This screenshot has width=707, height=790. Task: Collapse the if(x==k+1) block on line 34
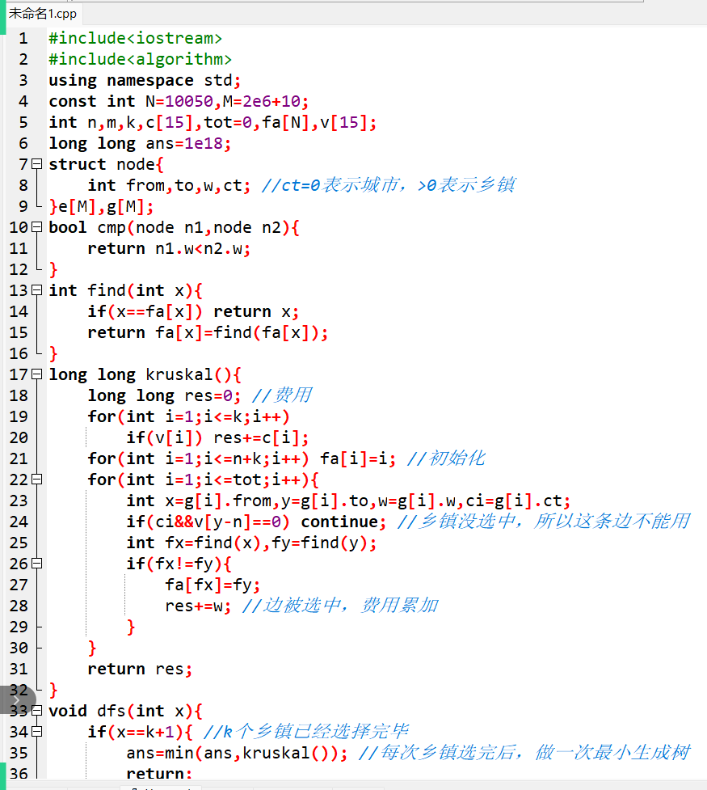(36, 732)
